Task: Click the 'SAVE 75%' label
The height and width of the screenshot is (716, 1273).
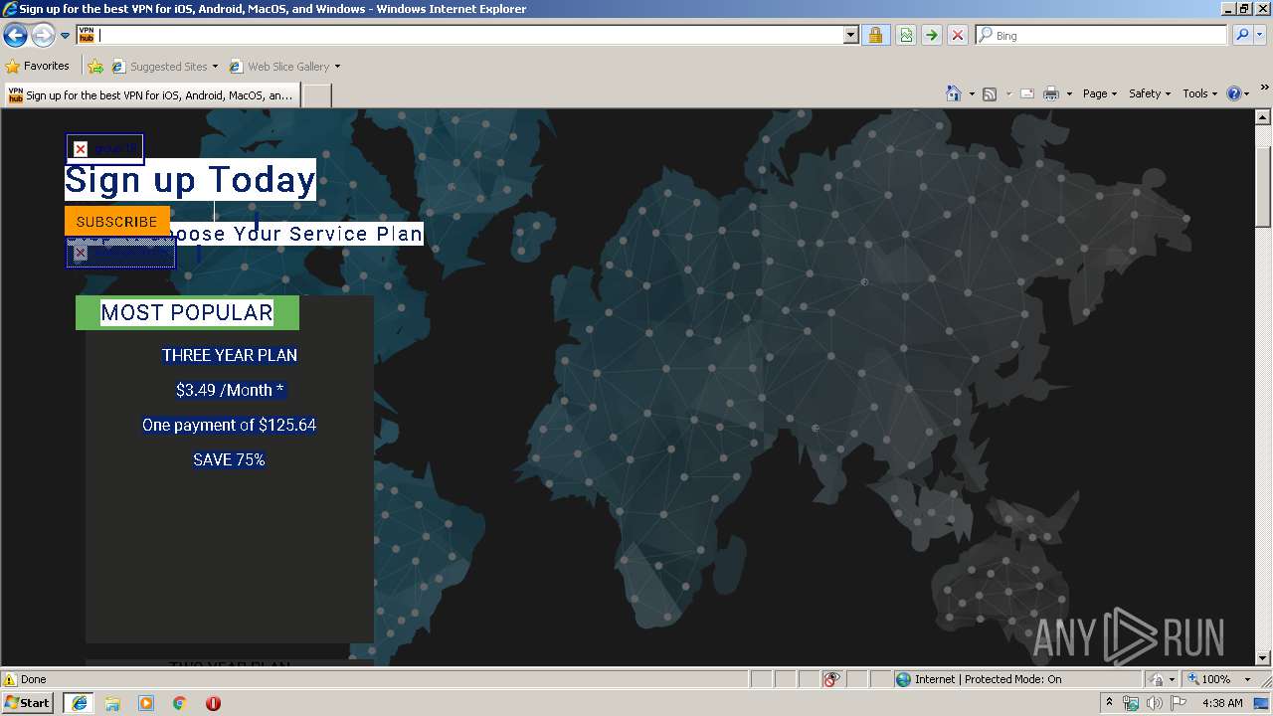Action: point(229,459)
